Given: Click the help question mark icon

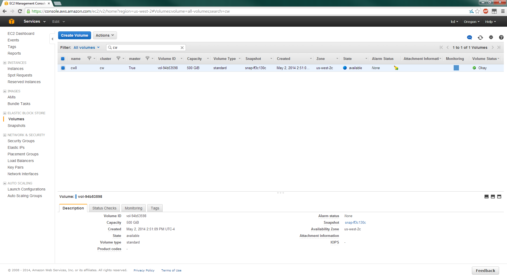Looking at the screenshot, I should 501,37.
